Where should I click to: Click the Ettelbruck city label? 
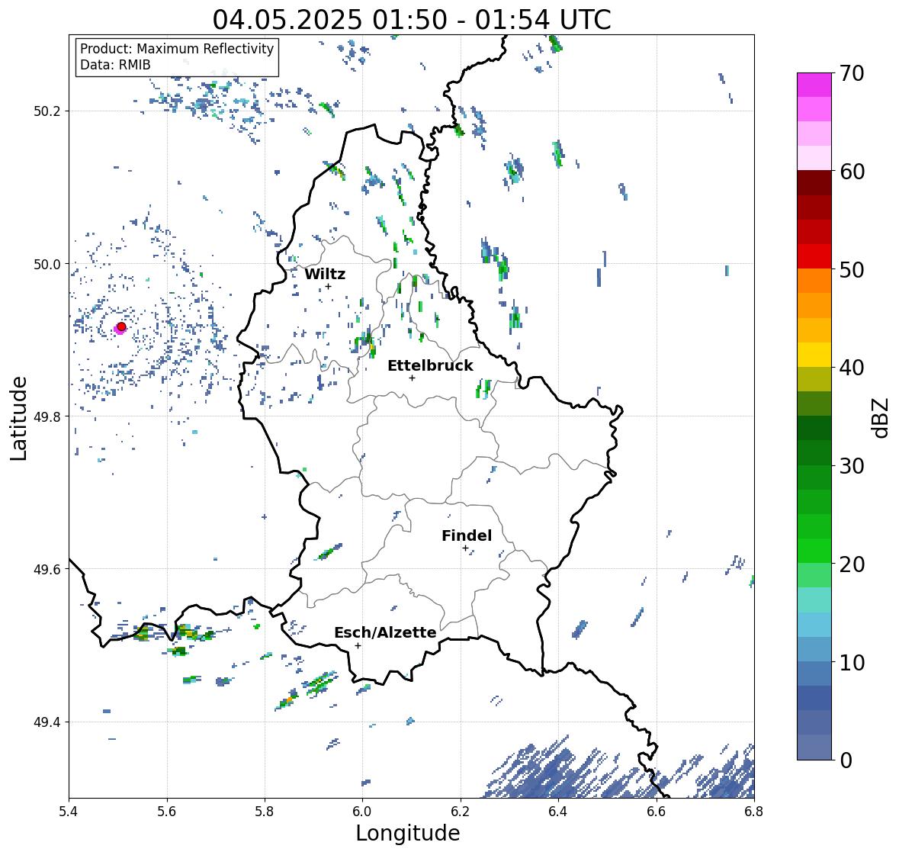point(430,366)
